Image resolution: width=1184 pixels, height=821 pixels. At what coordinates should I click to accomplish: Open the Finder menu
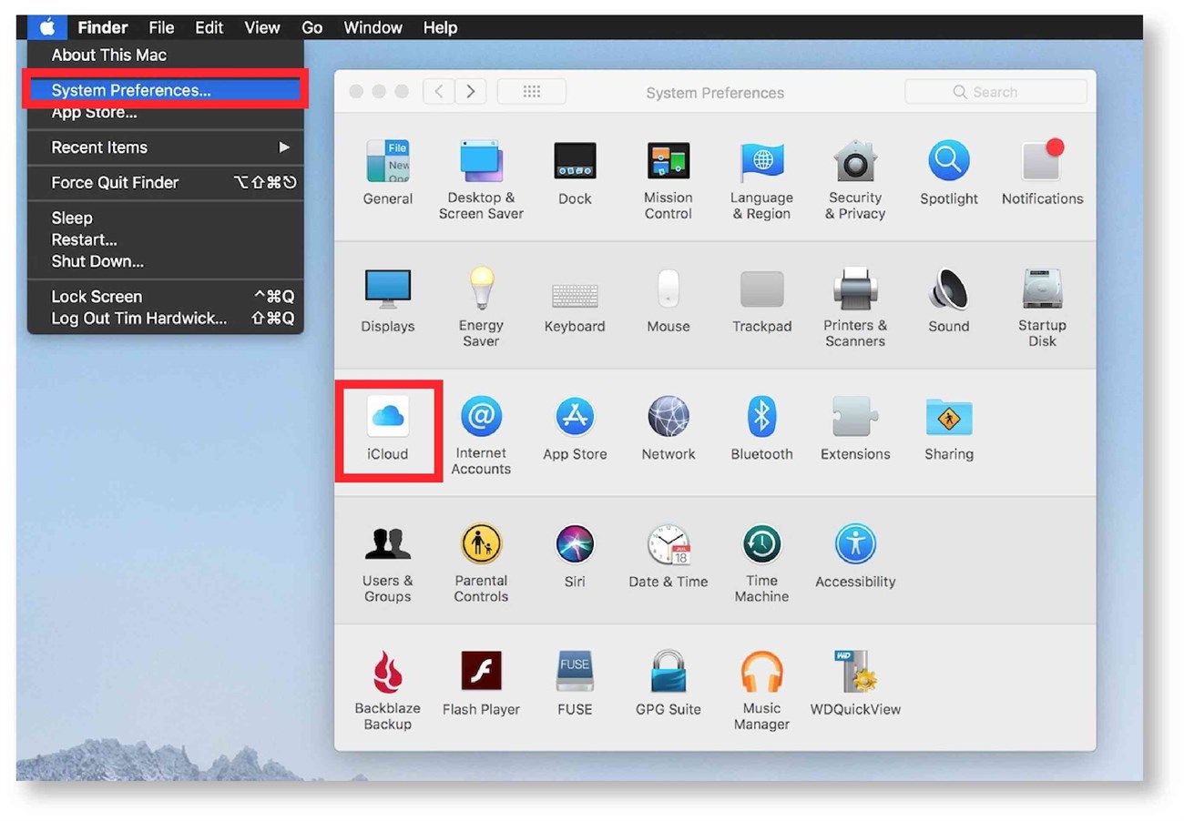point(102,27)
